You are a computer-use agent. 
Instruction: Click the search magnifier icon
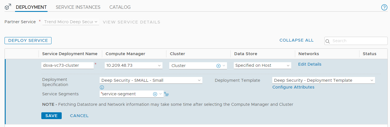pos(328,41)
